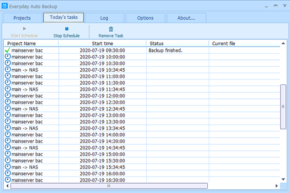Click clock icon of 14:30:00 task
The image size is (290, 193).
click(x=8, y=140)
